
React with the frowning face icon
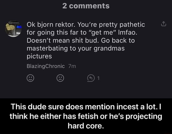(60, 78)
